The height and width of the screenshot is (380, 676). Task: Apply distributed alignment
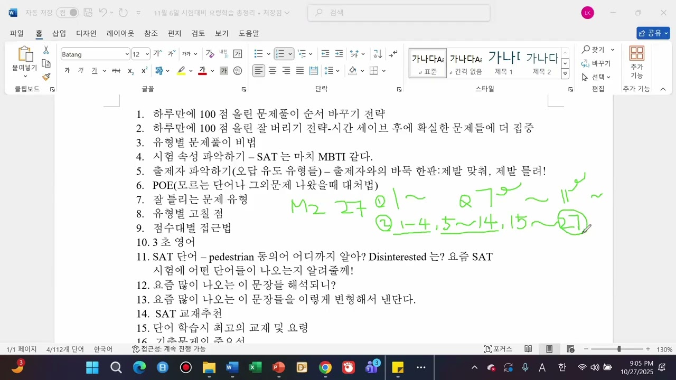pos(314,71)
